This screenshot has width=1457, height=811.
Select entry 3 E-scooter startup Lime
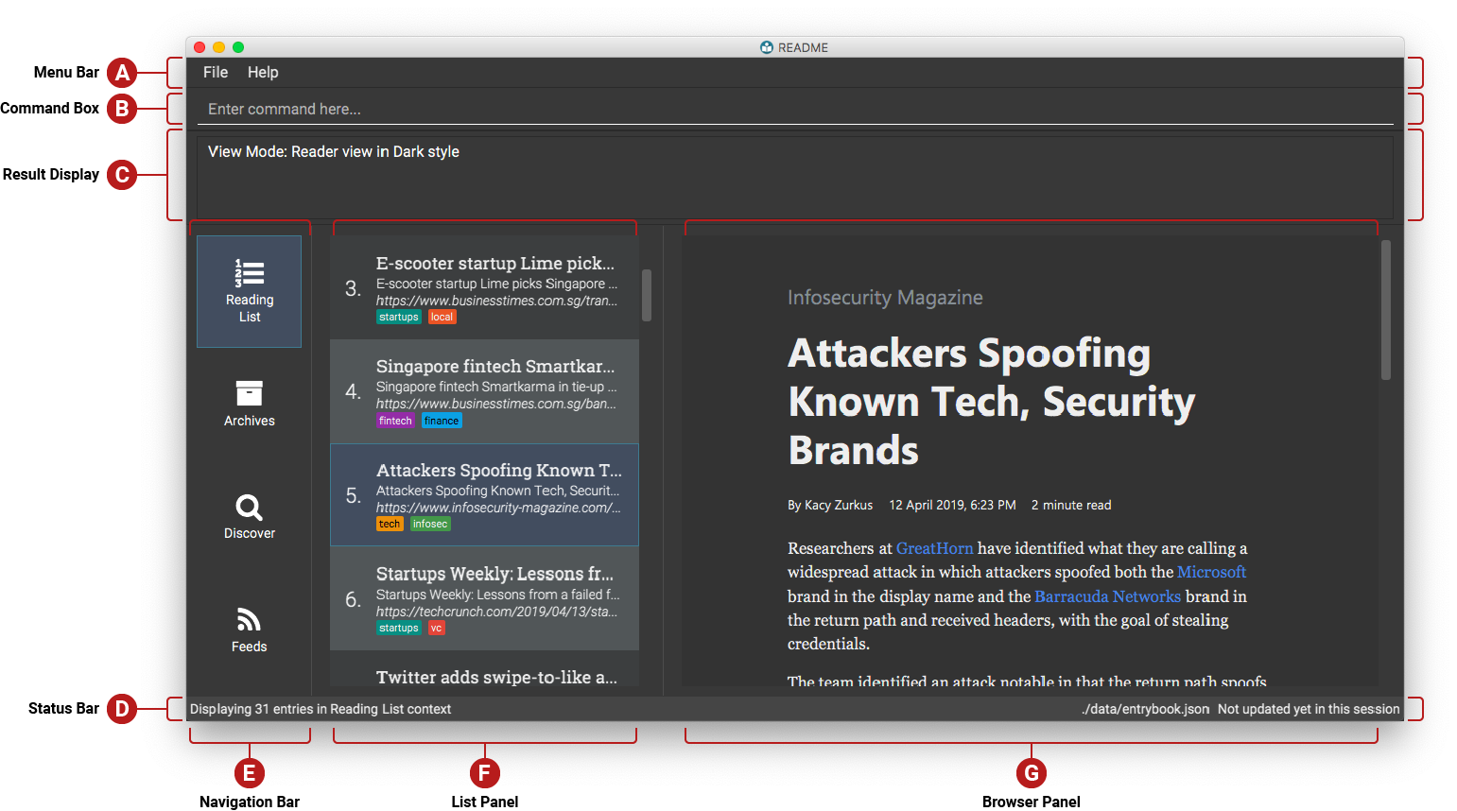pyautogui.click(x=484, y=287)
